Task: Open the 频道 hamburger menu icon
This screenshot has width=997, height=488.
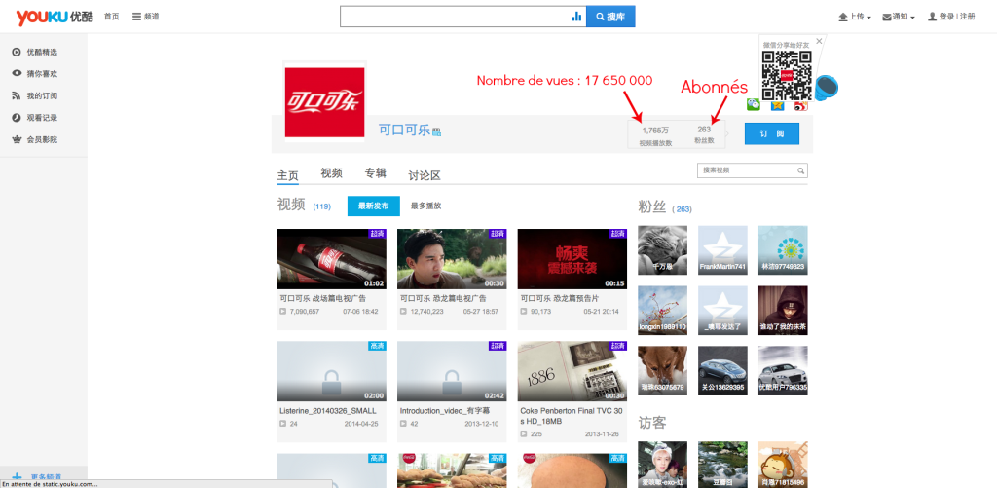Action: 136,17
